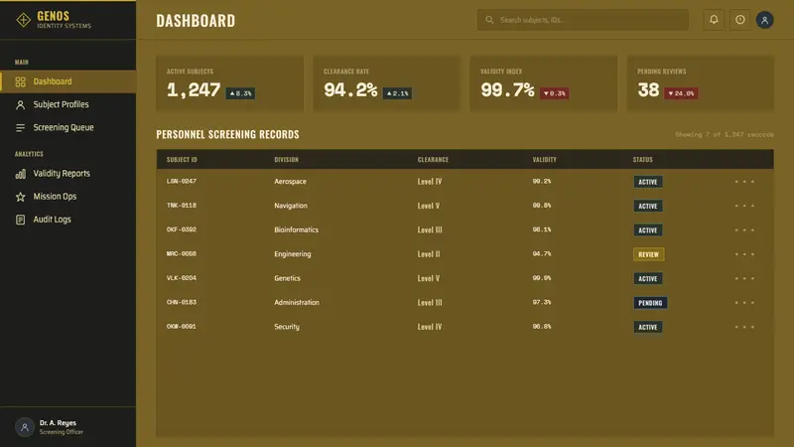Click Level IV clearance in Security row
The width and height of the screenshot is (794, 447).
[x=430, y=327]
